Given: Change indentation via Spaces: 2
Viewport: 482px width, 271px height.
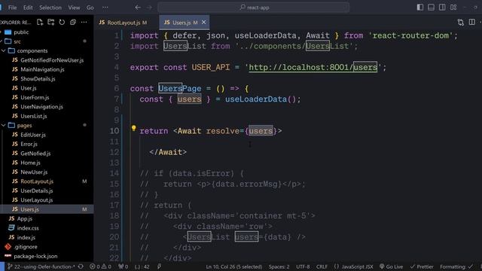Looking at the screenshot, I should pos(279,266).
